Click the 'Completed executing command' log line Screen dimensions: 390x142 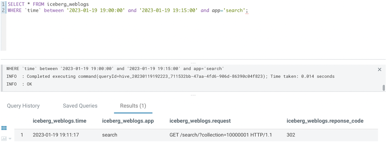[x=170, y=76]
